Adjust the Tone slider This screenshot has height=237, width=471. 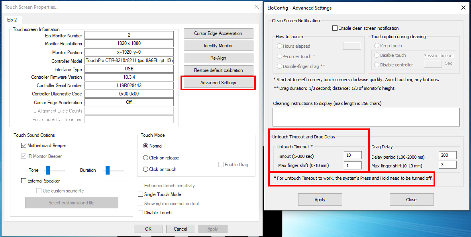point(47,170)
